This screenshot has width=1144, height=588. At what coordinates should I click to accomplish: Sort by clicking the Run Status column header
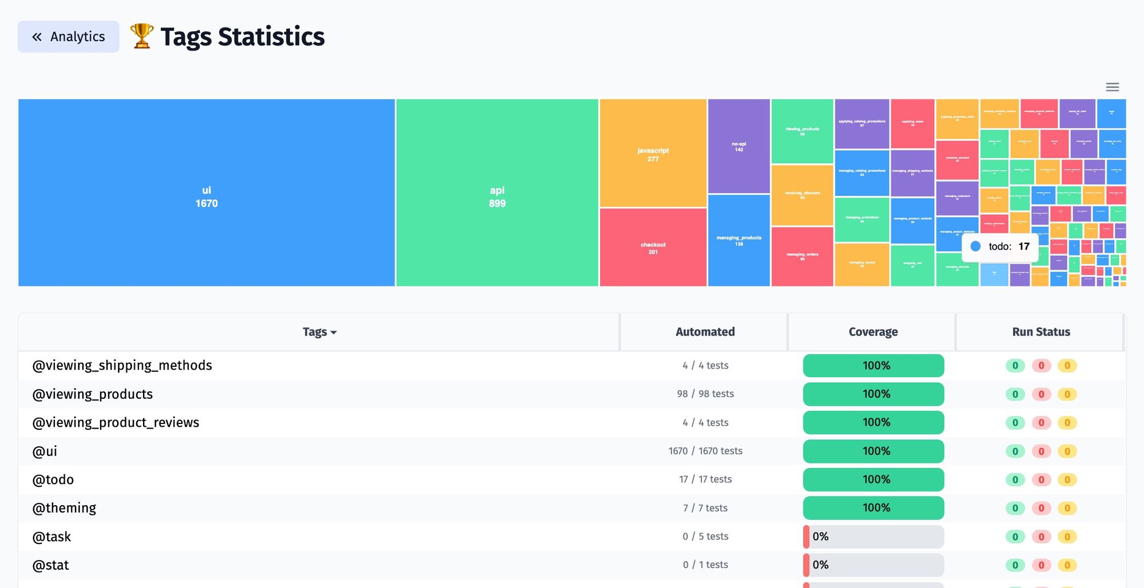click(x=1040, y=331)
